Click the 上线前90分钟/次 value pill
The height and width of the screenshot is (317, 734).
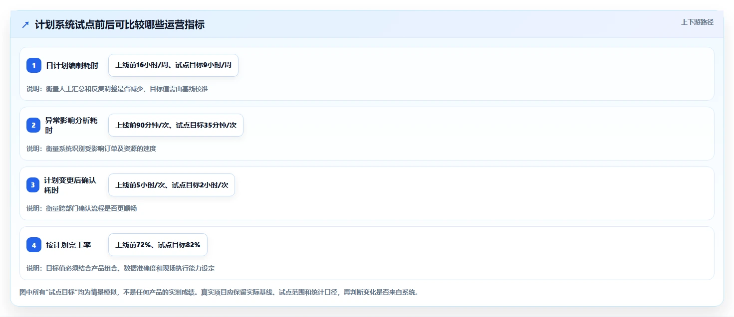[176, 125]
